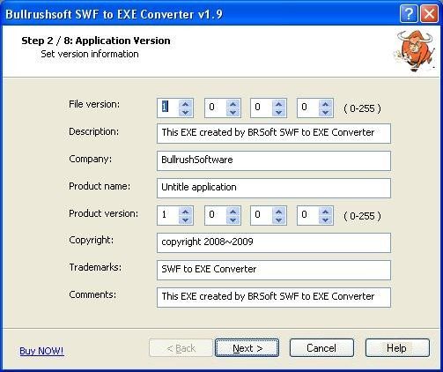Click the Company label
The height and width of the screenshot is (372, 443).
coord(91,159)
